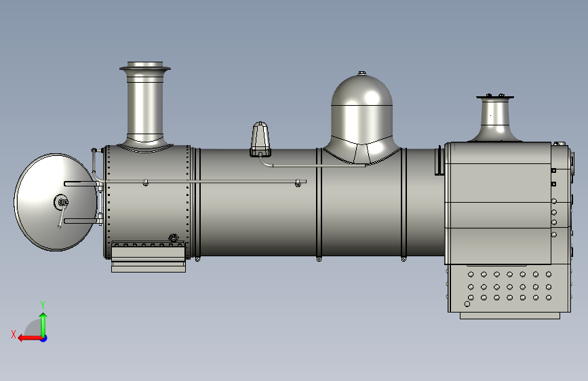Click the green Y axis arrow on the triad

[x=43, y=324]
